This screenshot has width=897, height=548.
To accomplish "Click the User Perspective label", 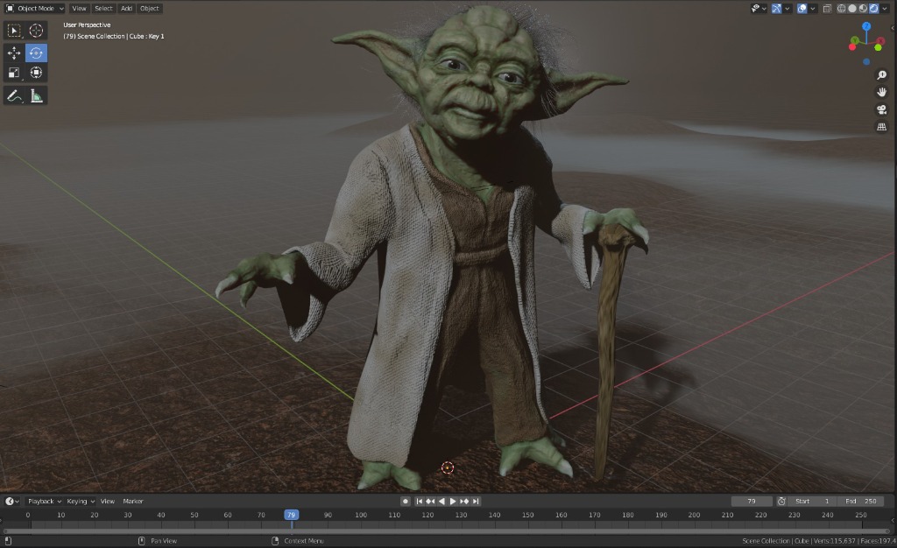I will (x=87, y=25).
